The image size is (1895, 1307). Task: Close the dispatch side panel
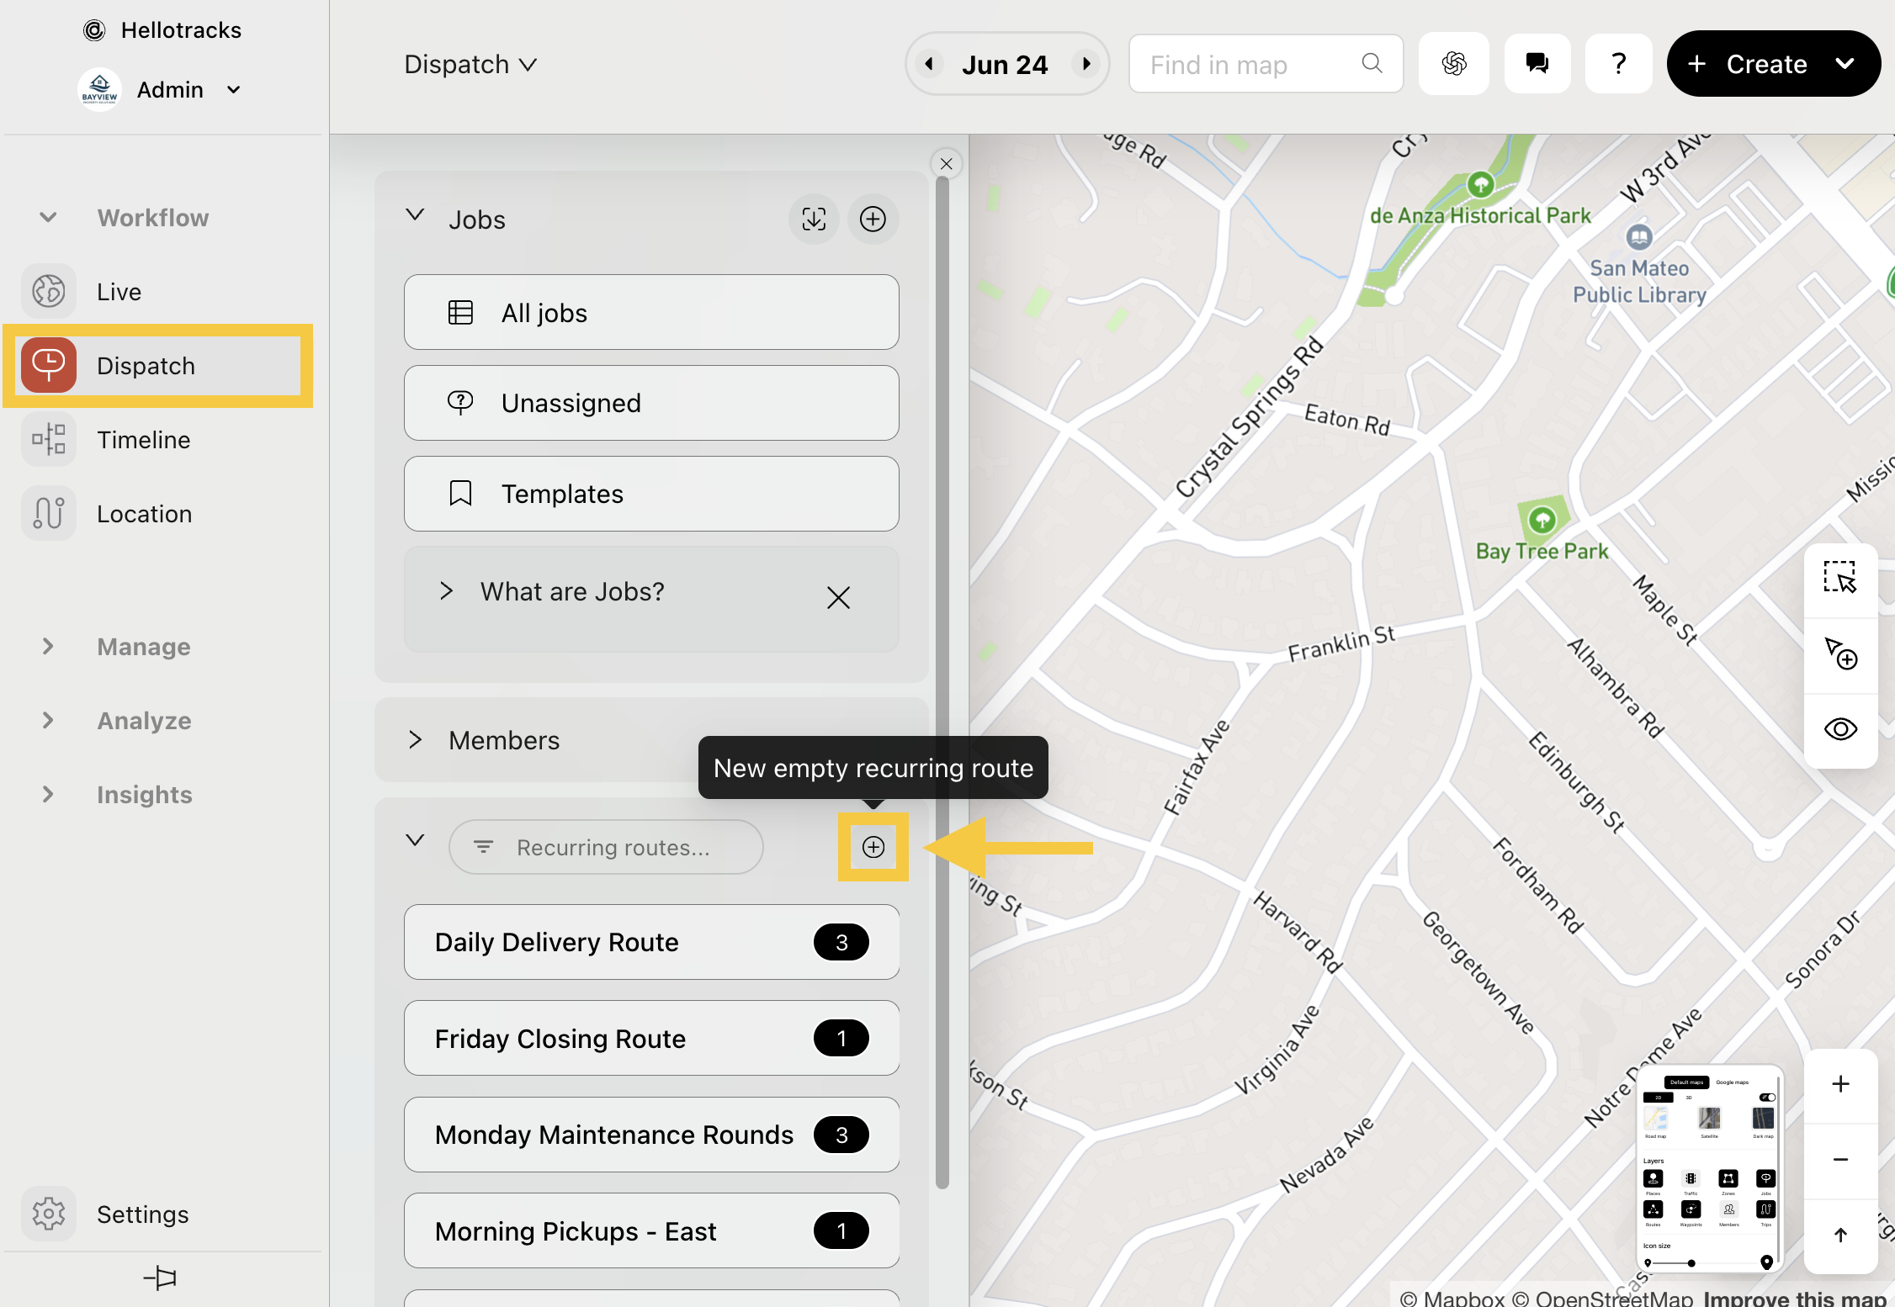[947, 164]
